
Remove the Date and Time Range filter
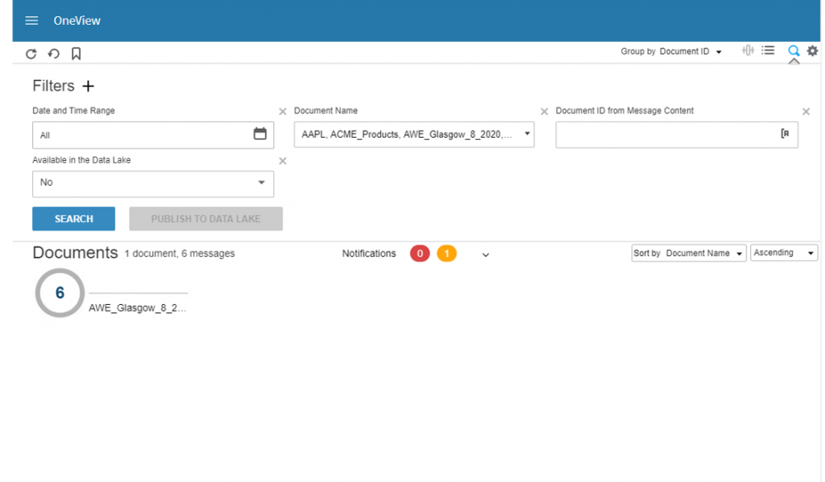coord(282,112)
